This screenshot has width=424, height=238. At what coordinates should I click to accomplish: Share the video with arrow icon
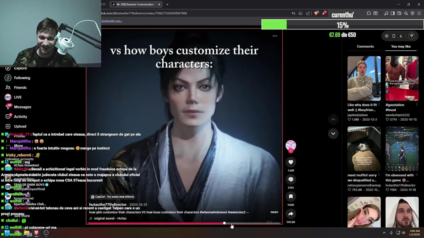point(291,214)
